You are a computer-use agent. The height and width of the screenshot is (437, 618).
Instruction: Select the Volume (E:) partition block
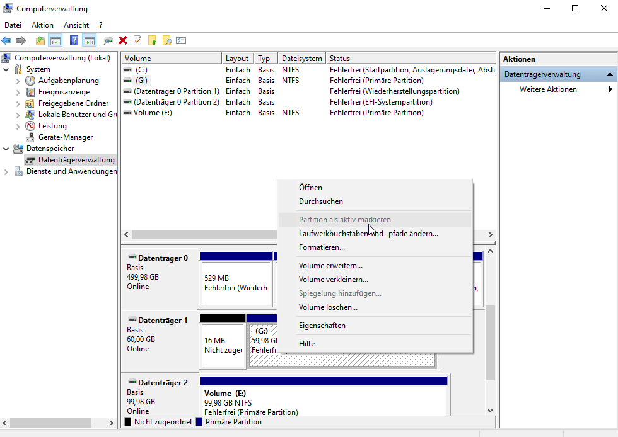click(x=323, y=399)
